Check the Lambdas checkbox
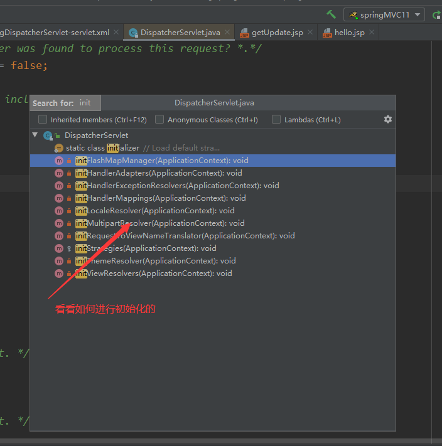This screenshot has height=446, width=442. point(276,119)
